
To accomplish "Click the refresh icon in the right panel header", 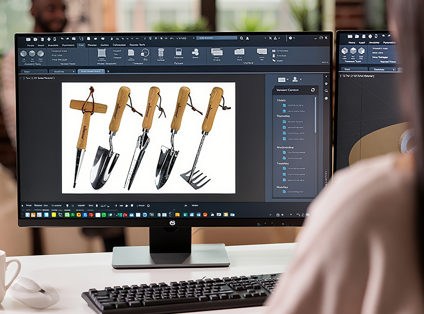I will 313,90.
